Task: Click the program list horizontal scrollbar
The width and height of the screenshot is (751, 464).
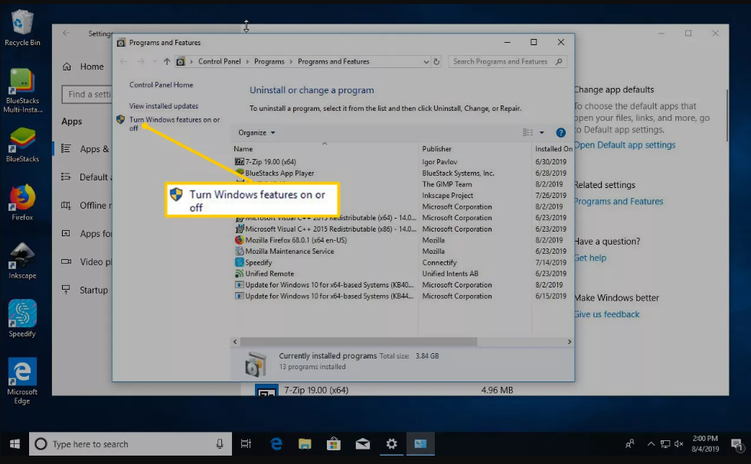Action: [358, 342]
